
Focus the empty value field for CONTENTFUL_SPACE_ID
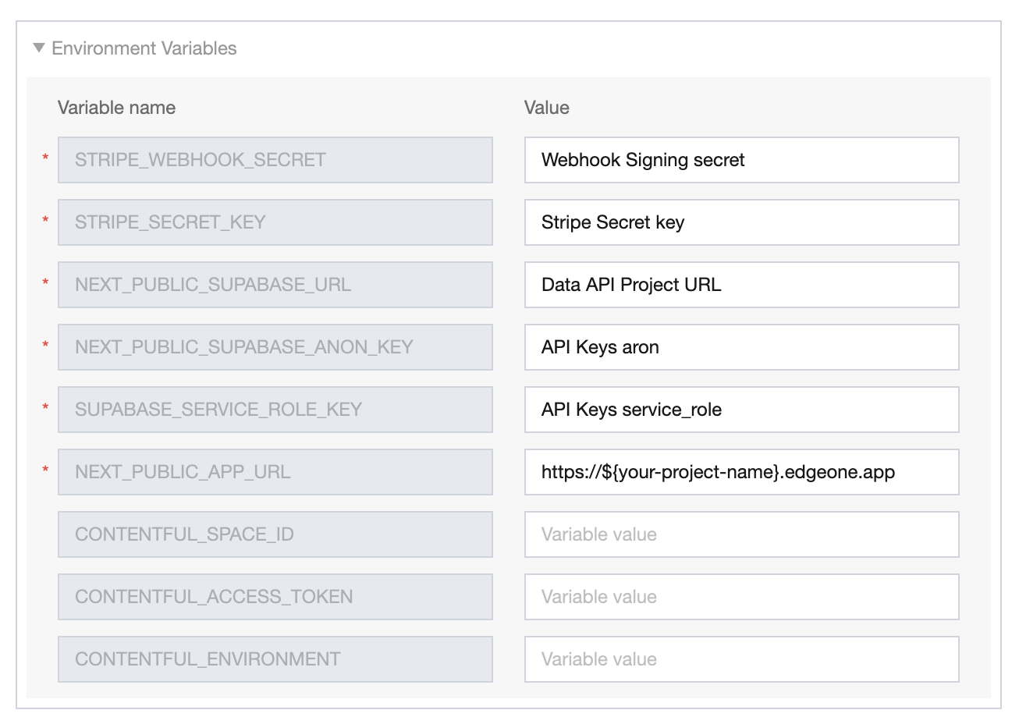(741, 534)
